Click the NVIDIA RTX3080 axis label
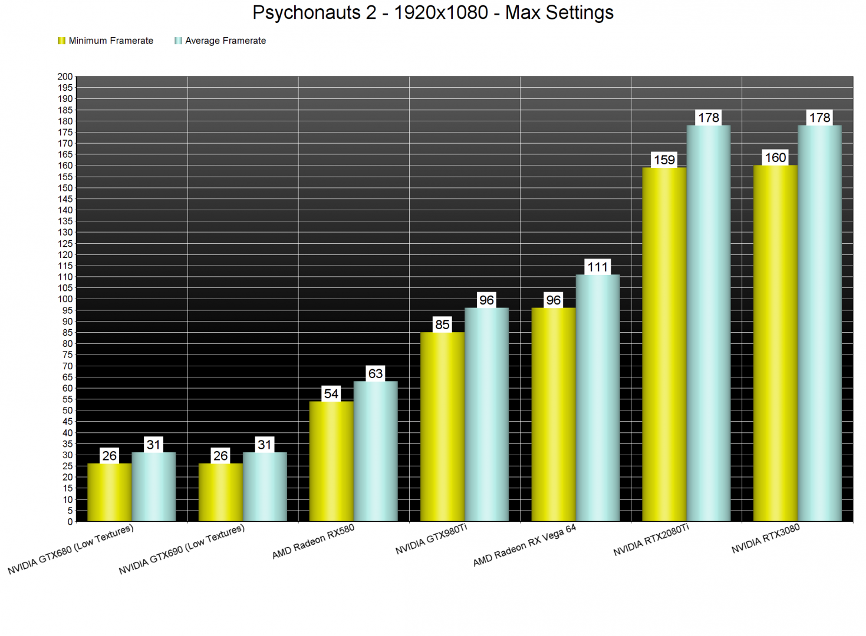 [765, 539]
